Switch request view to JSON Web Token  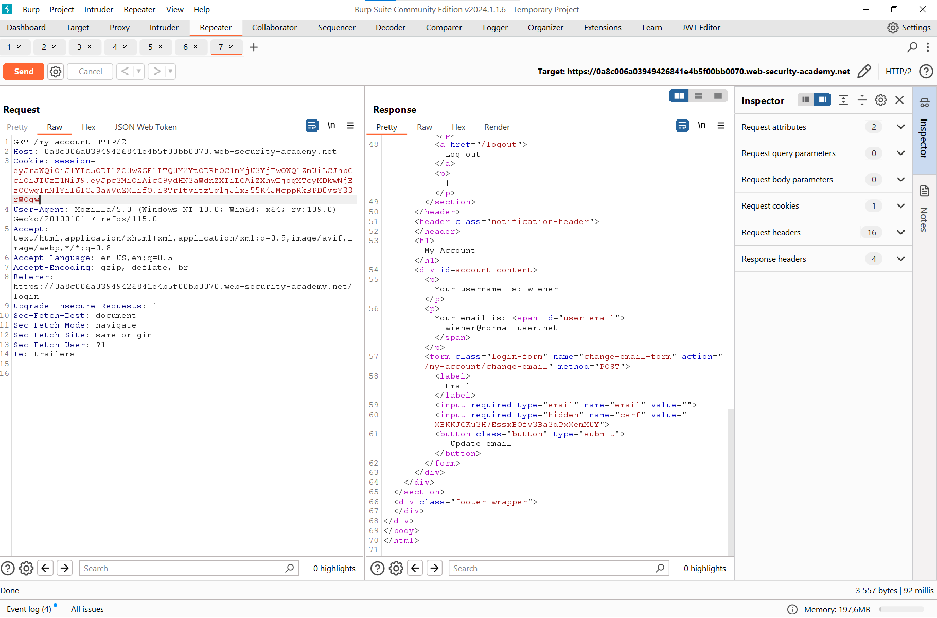(x=146, y=127)
